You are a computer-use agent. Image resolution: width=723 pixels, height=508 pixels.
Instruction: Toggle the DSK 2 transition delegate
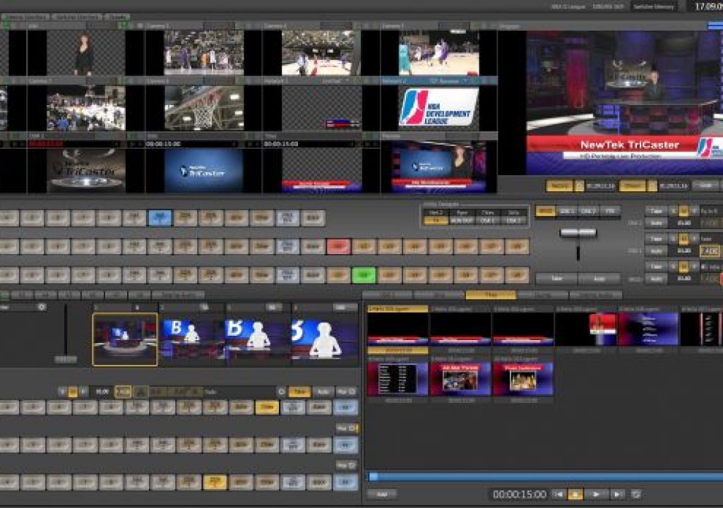tap(588, 211)
